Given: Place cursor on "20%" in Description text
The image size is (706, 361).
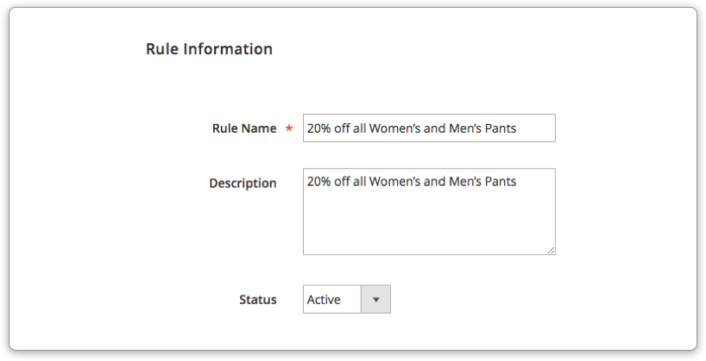Looking at the screenshot, I should (318, 182).
